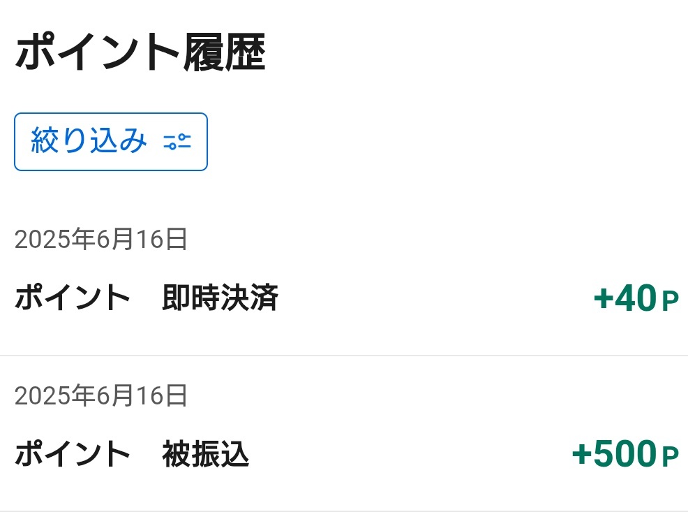Tap the filter sliders icon
The height and width of the screenshot is (519, 688).
click(x=177, y=141)
